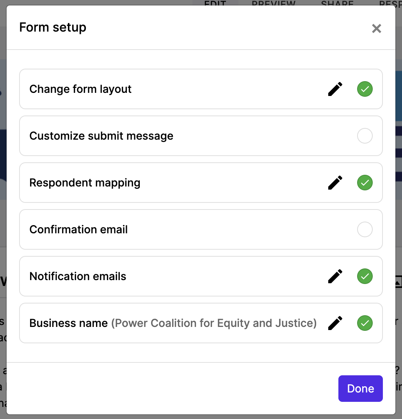Edit Respondent mapping via pencil icon

tap(335, 183)
